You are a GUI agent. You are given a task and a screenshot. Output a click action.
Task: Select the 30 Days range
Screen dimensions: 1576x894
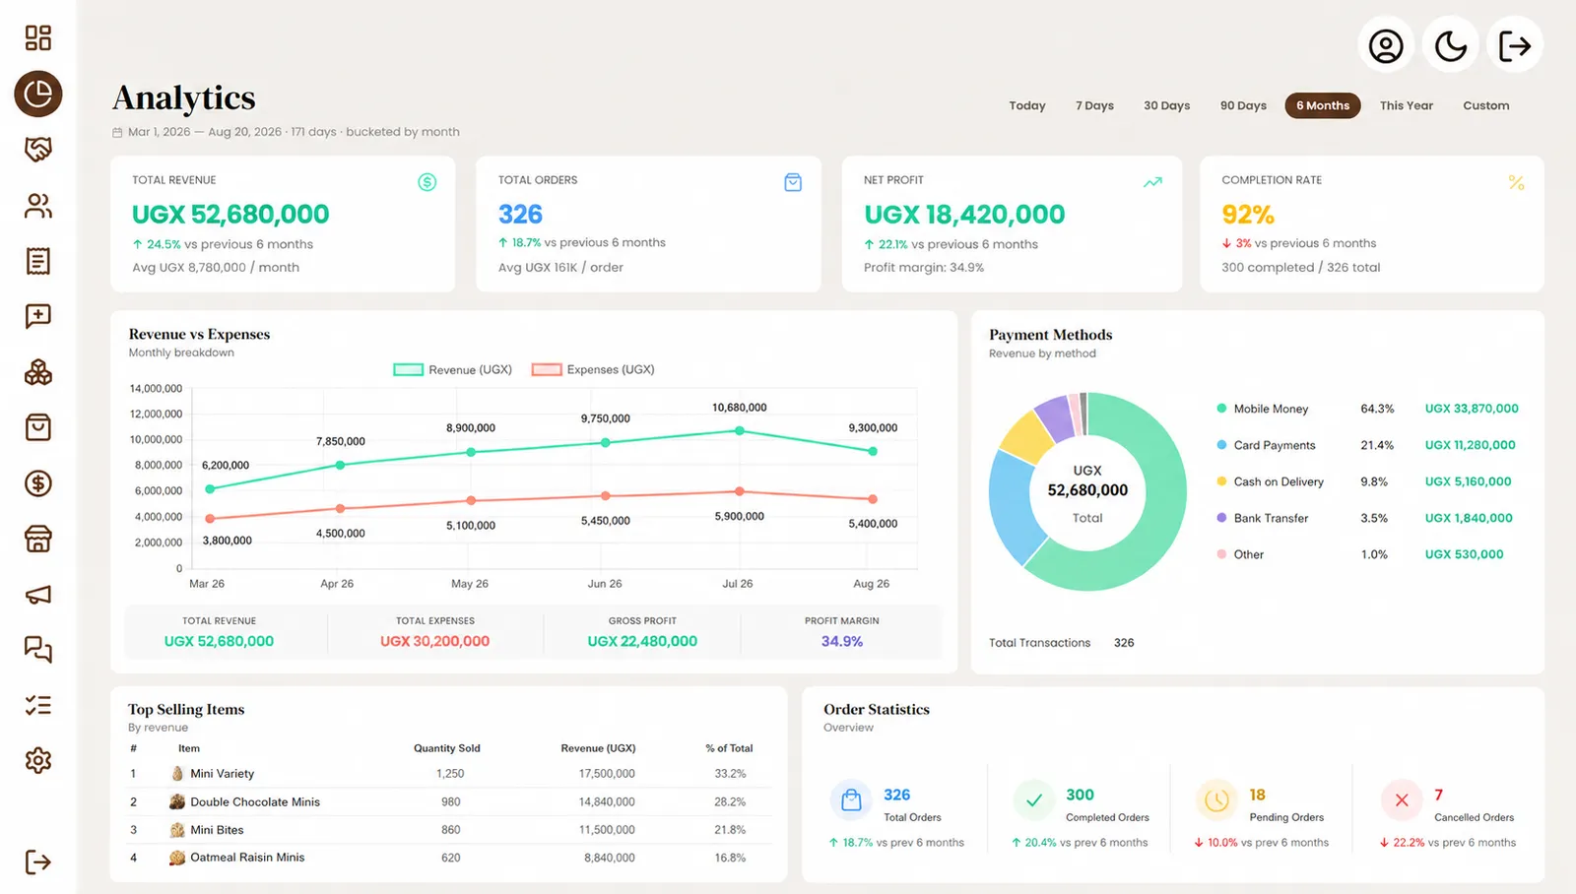[x=1166, y=105]
